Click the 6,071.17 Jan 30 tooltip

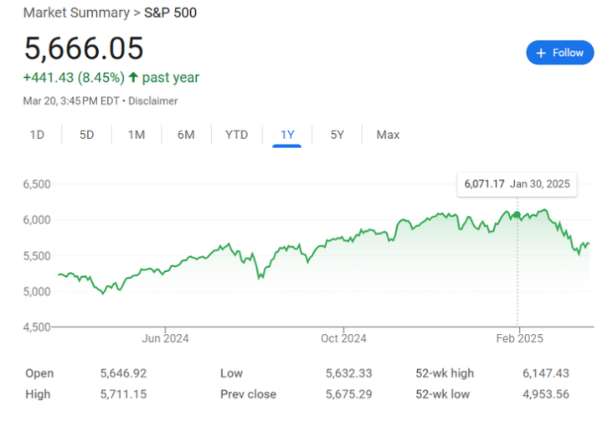click(x=517, y=184)
